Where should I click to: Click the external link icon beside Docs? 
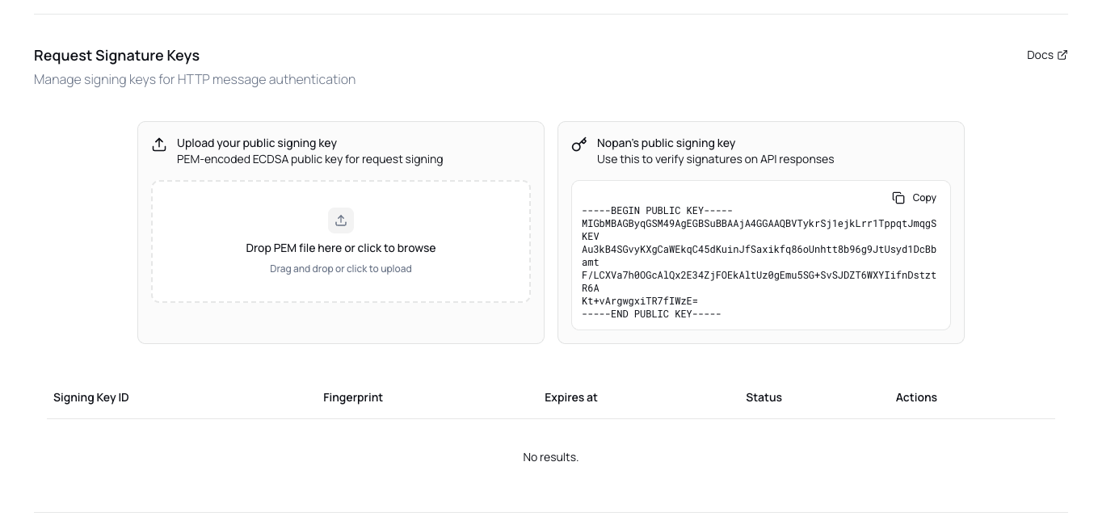(x=1062, y=55)
